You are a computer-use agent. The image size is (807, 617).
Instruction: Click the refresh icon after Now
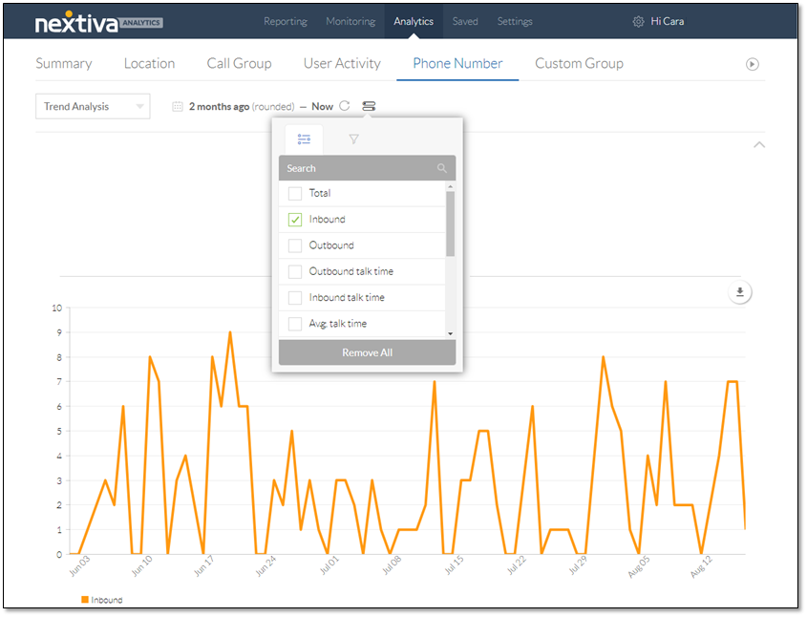(x=345, y=106)
